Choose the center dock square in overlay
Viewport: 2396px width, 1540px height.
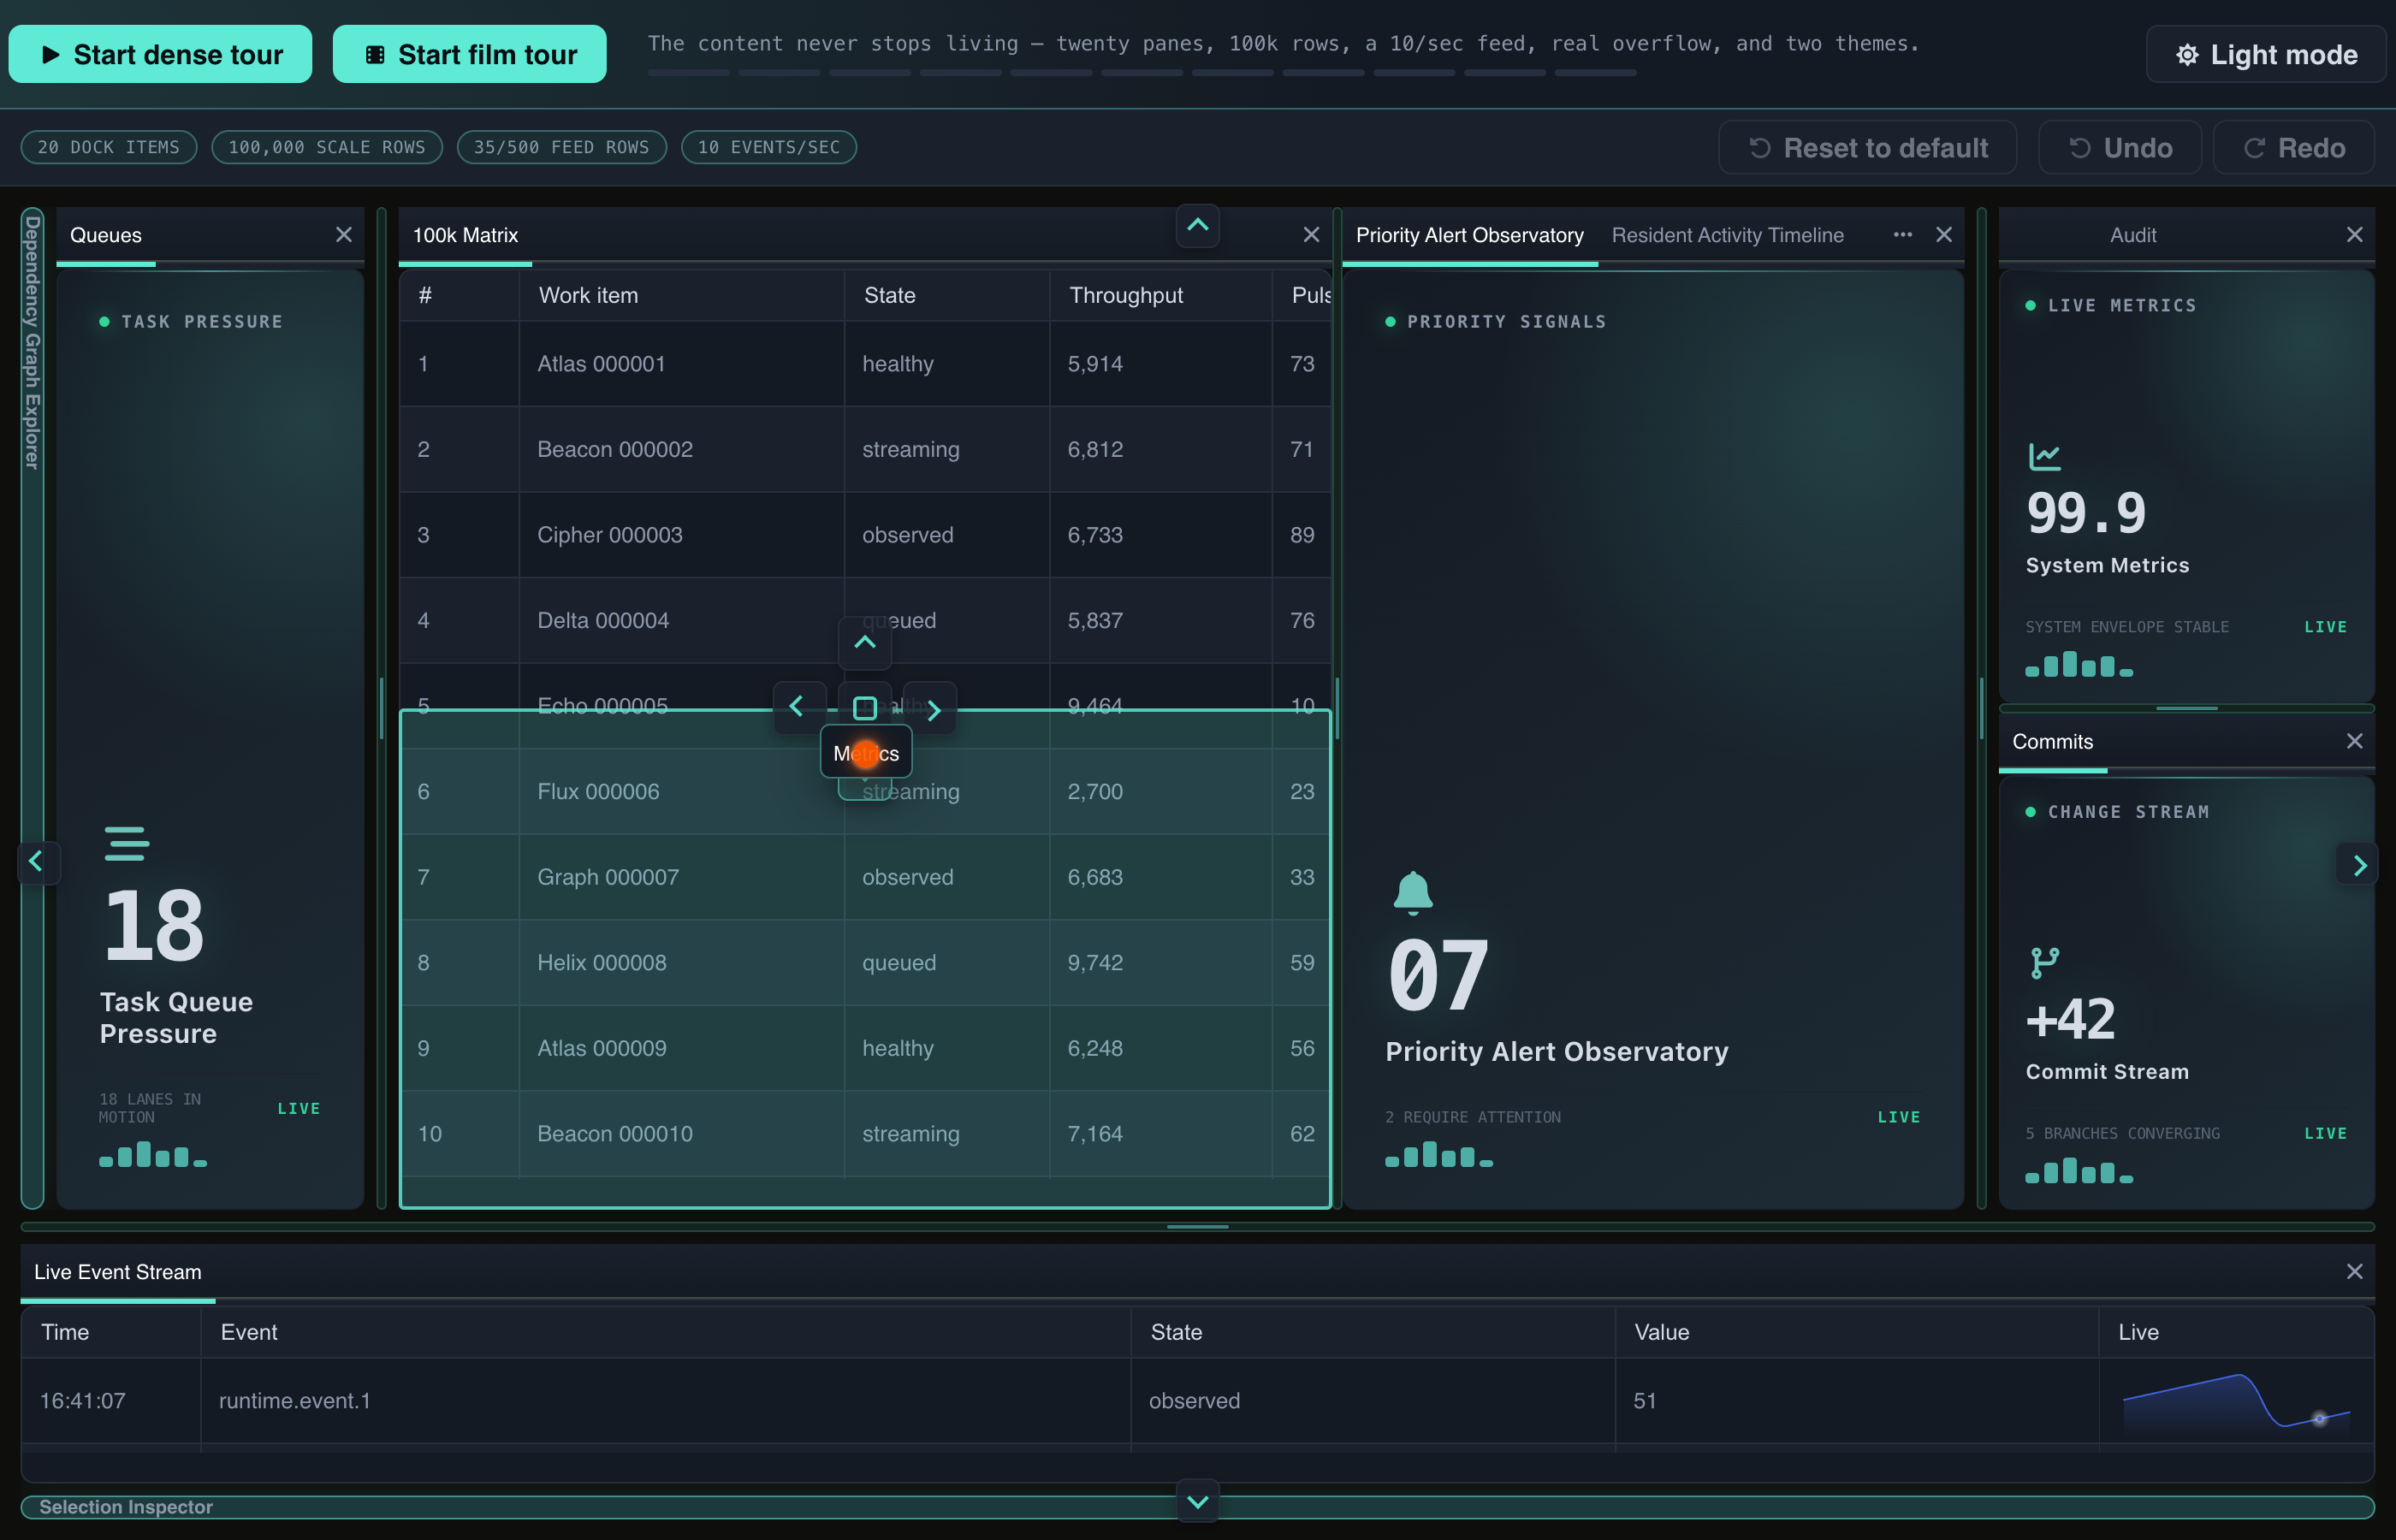click(x=865, y=708)
